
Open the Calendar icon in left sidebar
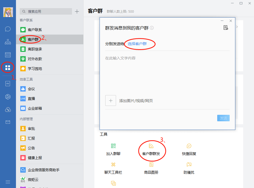8,55
